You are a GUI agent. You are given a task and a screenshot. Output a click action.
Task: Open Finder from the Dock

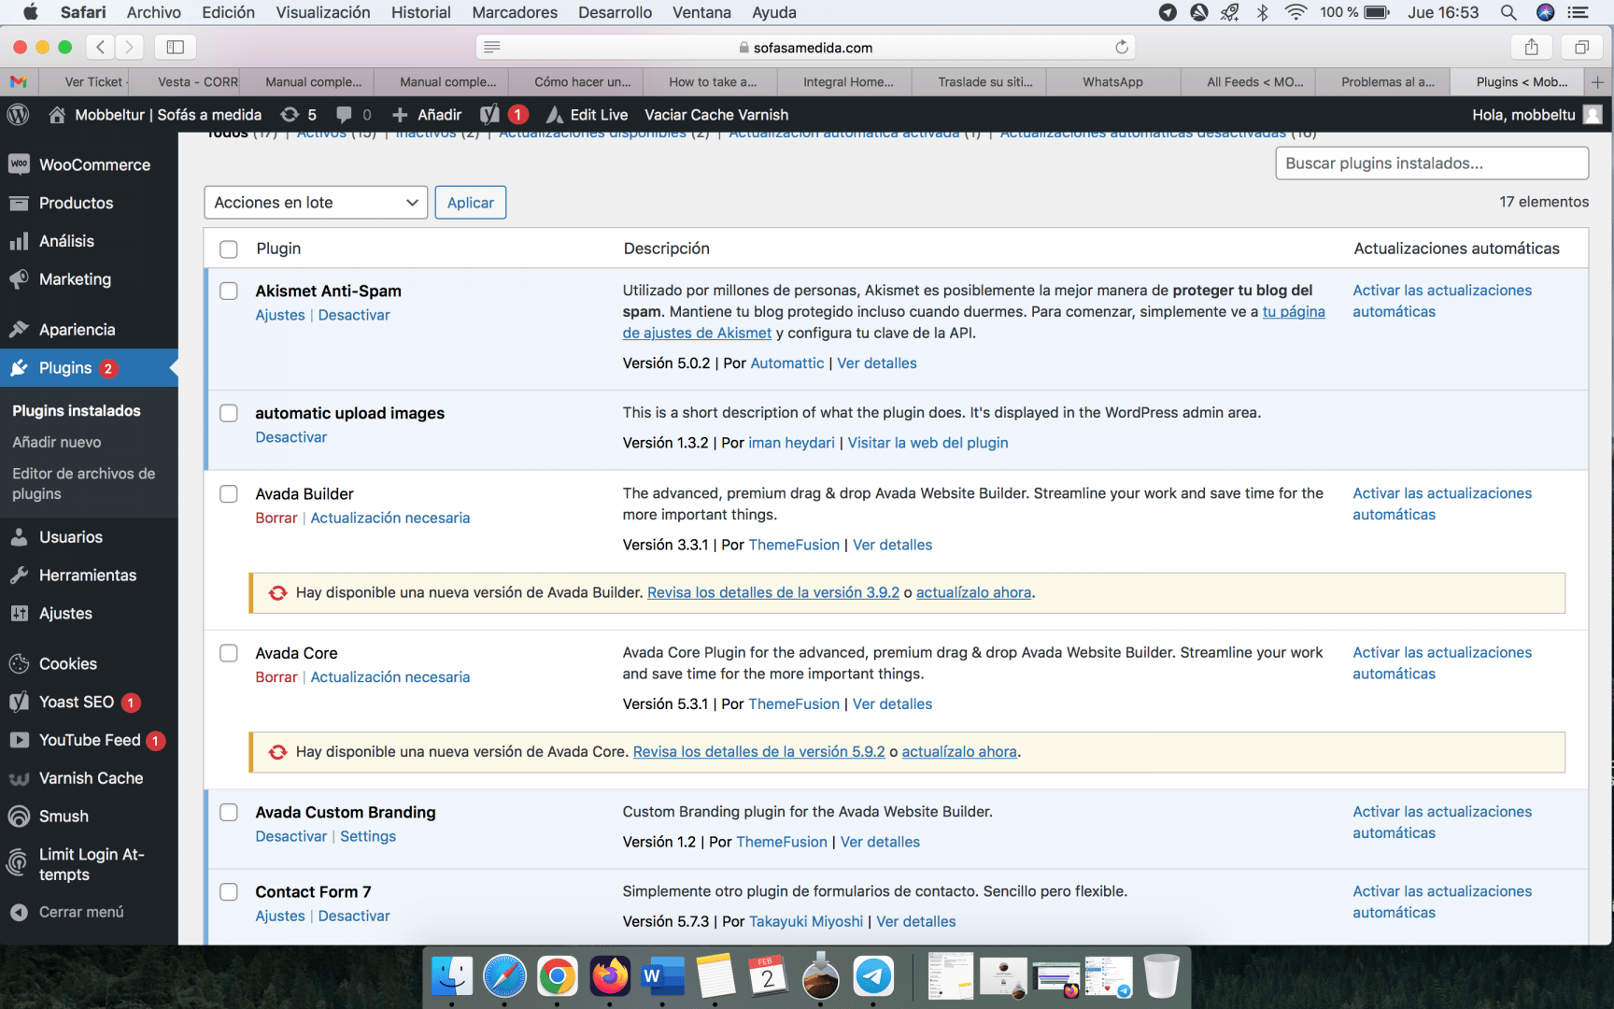pyautogui.click(x=452, y=977)
